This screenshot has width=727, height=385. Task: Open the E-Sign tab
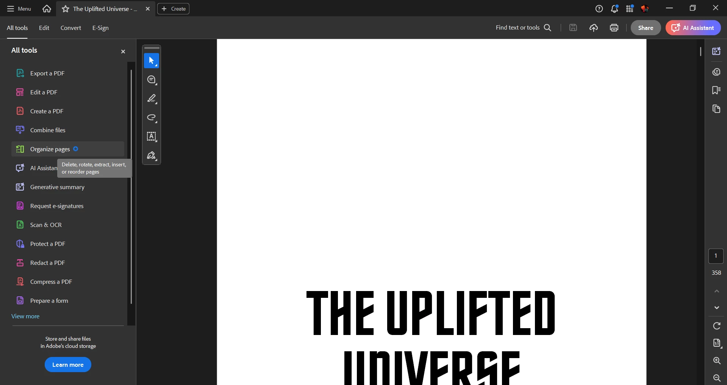point(100,28)
